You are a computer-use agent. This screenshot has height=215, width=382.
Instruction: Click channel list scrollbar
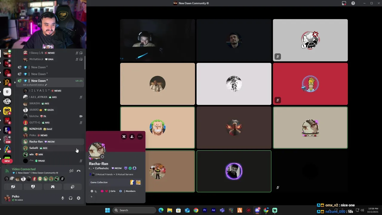(85, 63)
